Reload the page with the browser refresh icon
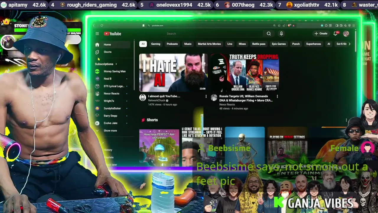The width and height of the screenshot is (378, 213). 102,25
